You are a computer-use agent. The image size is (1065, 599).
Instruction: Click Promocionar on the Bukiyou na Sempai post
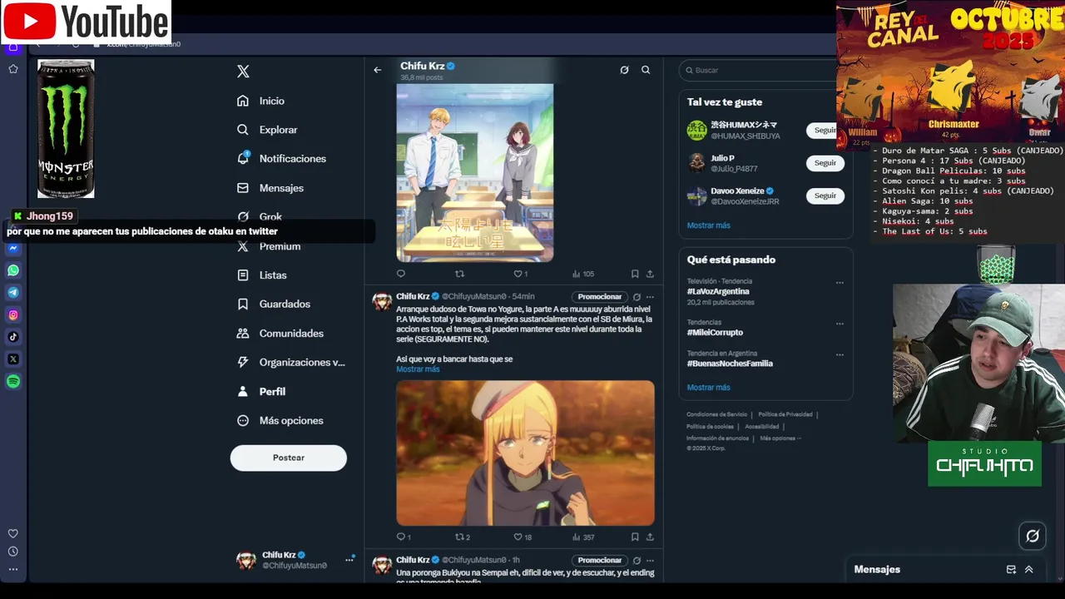(x=600, y=561)
